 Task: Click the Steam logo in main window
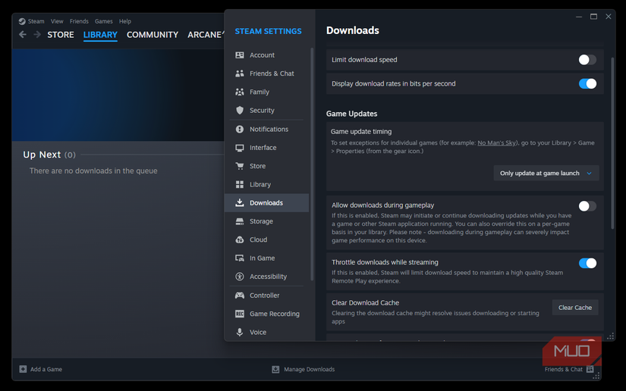(x=22, y=21)
